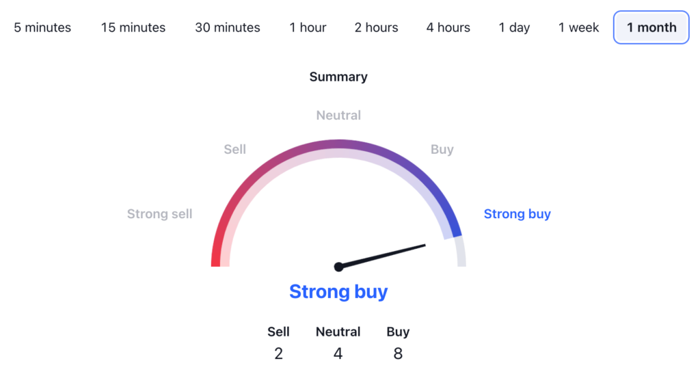The image size is (700, 372).
Task: Click the Buy count of 8
Action: 398,354
